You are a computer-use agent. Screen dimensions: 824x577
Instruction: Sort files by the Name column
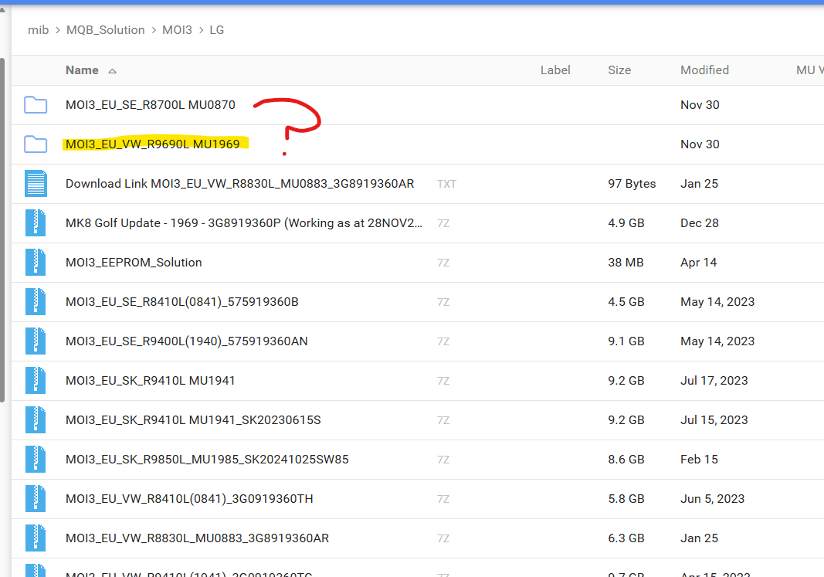tap(82, 70)
